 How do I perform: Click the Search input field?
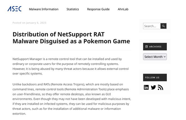[152, 26]
